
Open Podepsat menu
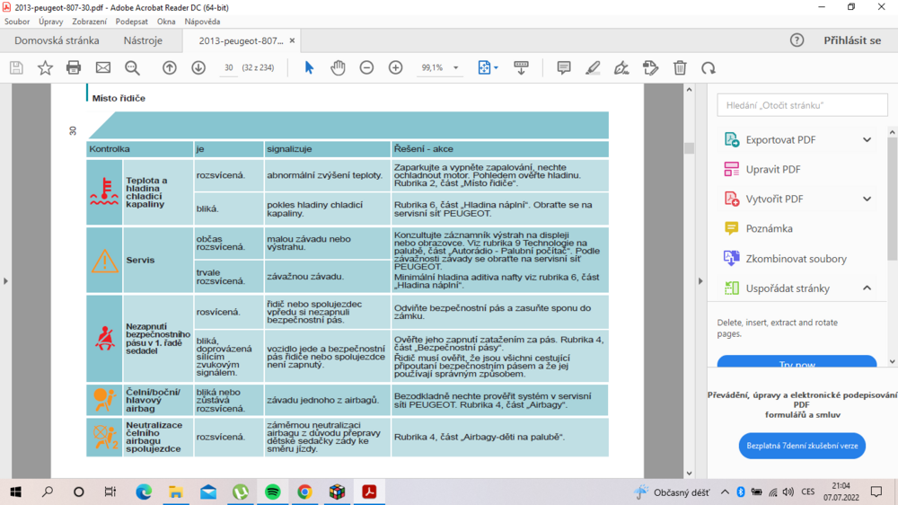click(132, 22)
